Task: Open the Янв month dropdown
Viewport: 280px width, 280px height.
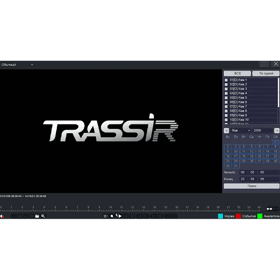Action: (240, 130)
